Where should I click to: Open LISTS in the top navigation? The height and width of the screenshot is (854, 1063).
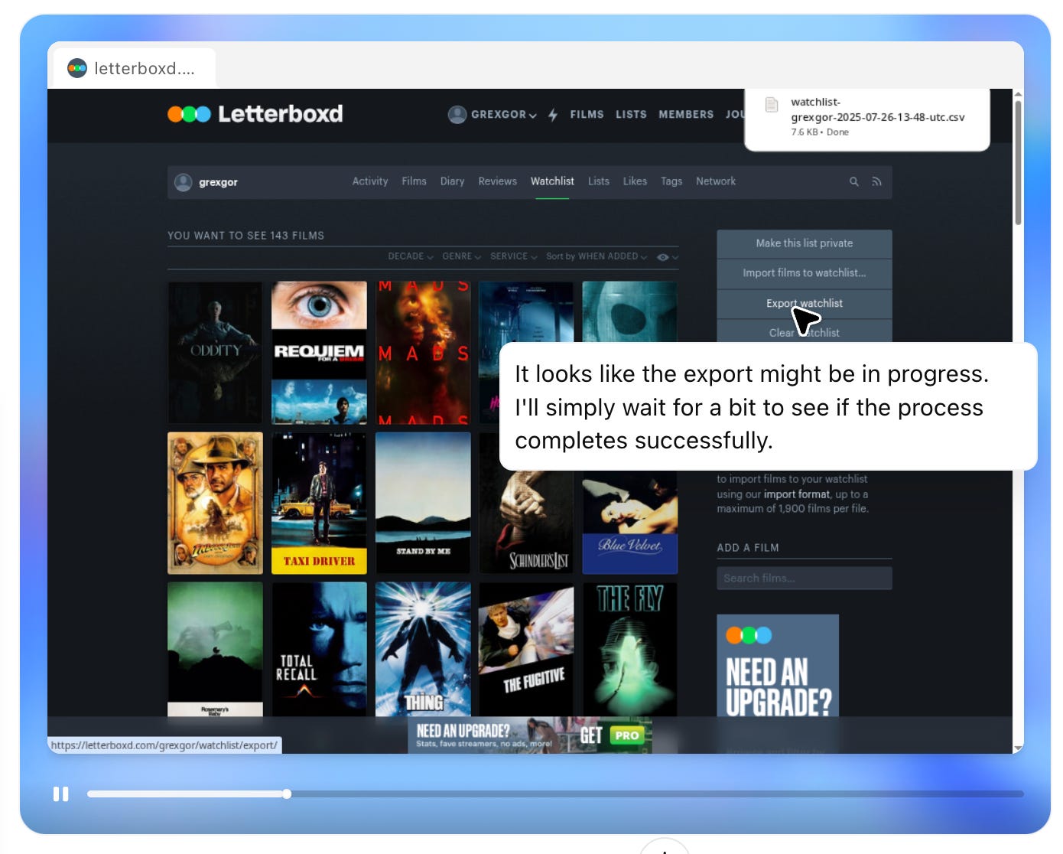coord(631,115)
